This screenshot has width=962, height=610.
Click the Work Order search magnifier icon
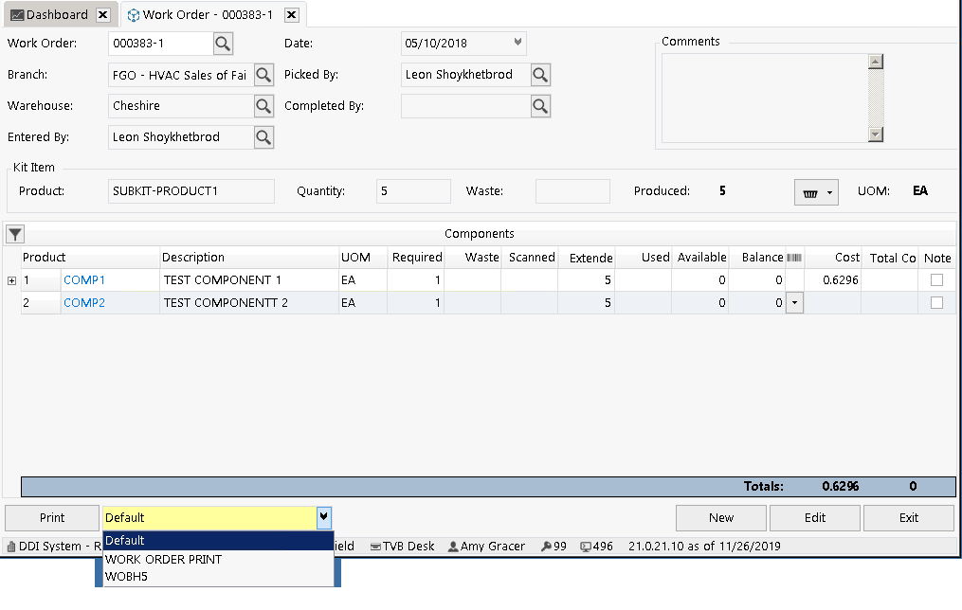(x=223, y=44)
